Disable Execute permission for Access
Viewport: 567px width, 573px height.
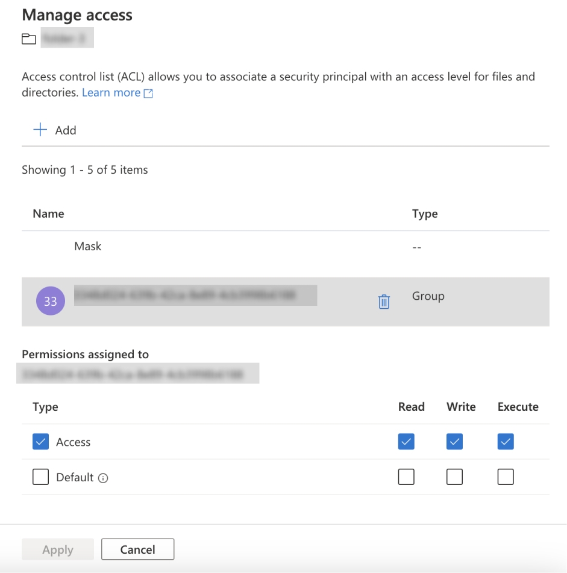tap(506, 442)
